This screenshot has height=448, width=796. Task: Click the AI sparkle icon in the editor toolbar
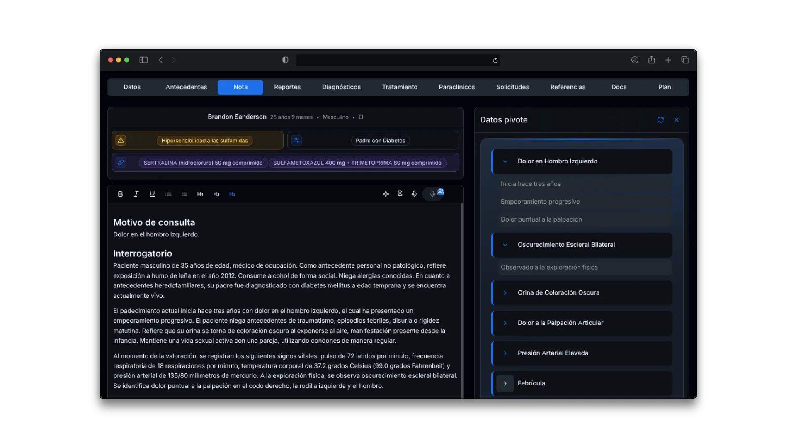point(386,194)
